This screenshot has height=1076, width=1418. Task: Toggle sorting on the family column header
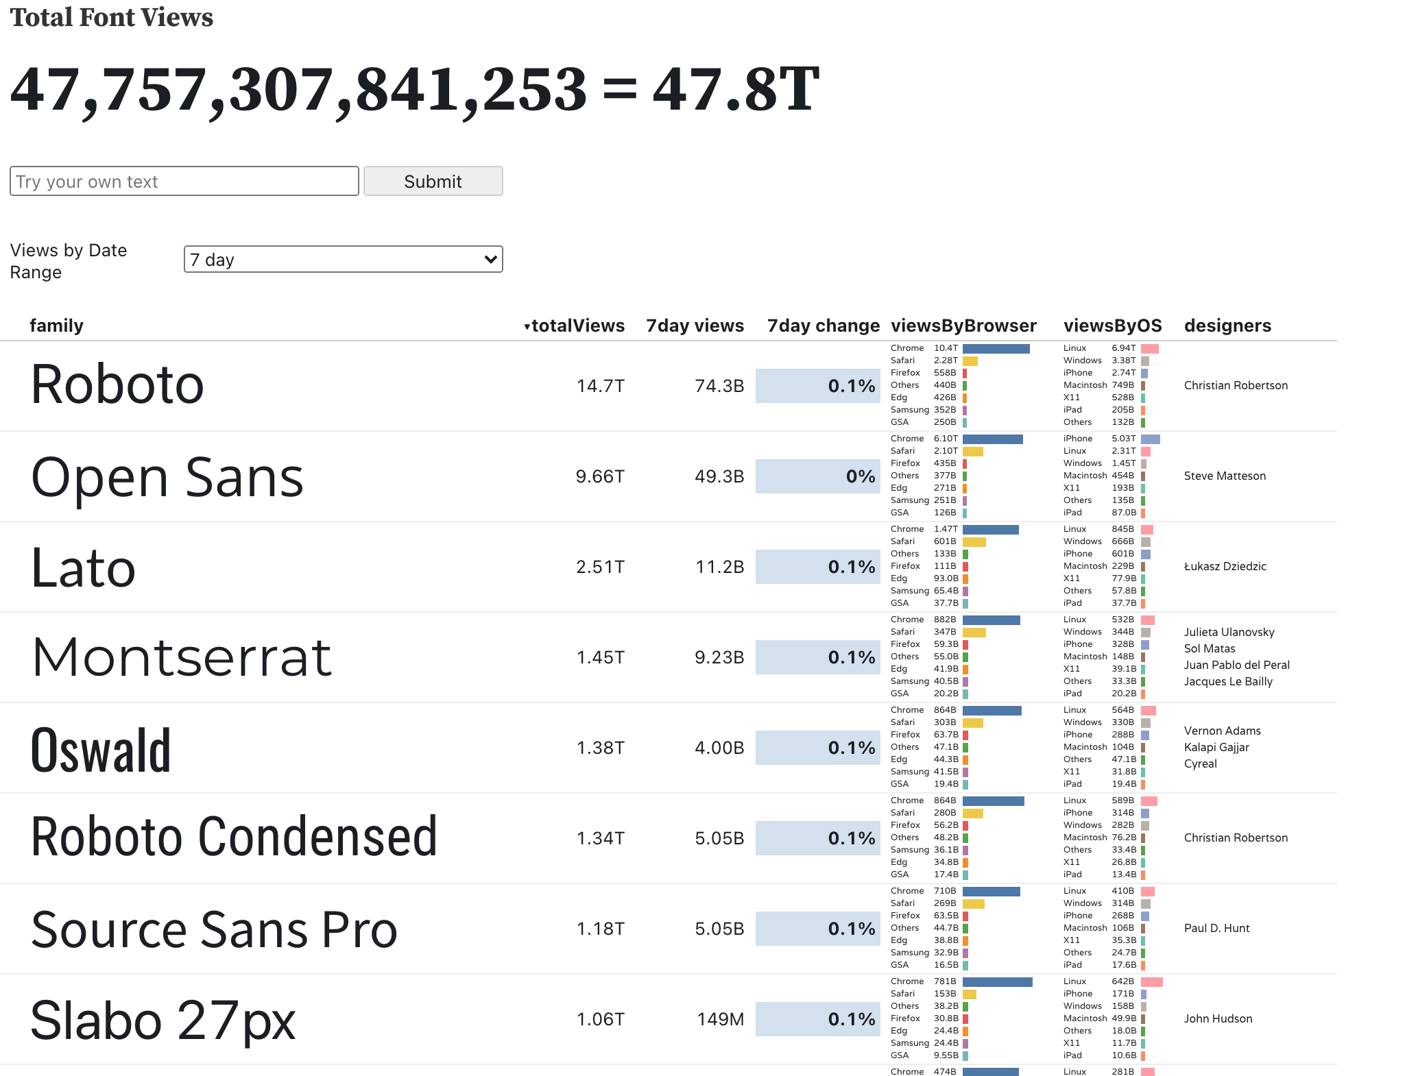coord(57,326)
